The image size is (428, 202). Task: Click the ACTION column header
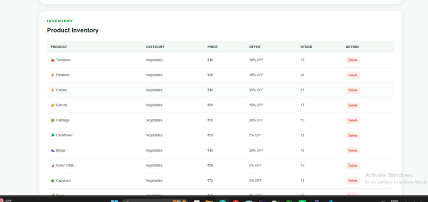click(x=352, y=47)
